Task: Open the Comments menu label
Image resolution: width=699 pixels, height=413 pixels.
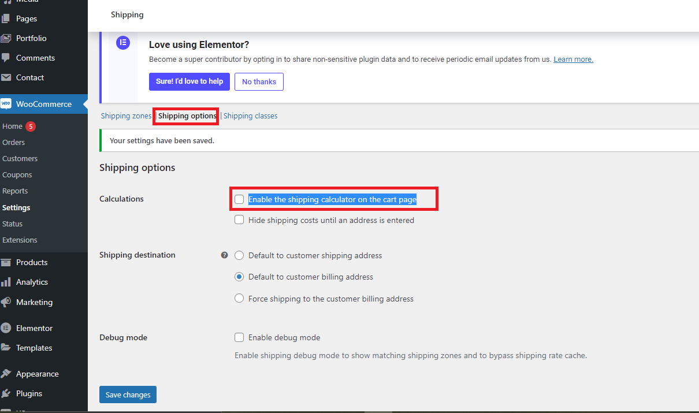Action: click(x=35, y=58)
